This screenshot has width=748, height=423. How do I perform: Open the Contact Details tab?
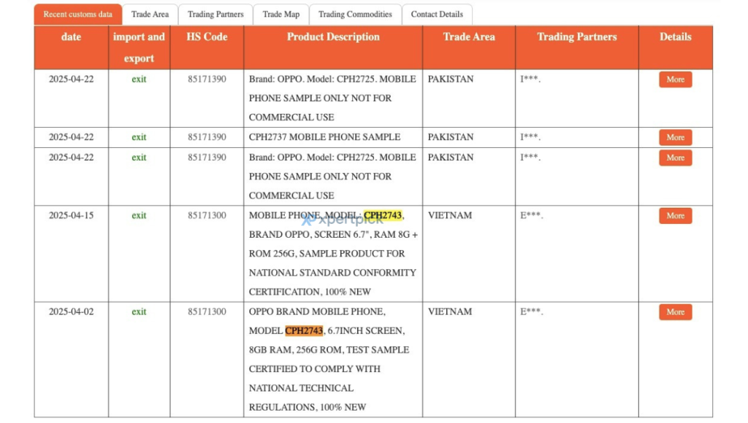click(x=437, y=15)
